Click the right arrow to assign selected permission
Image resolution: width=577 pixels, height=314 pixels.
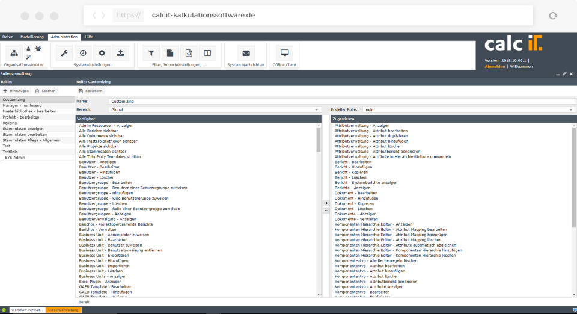326,203
